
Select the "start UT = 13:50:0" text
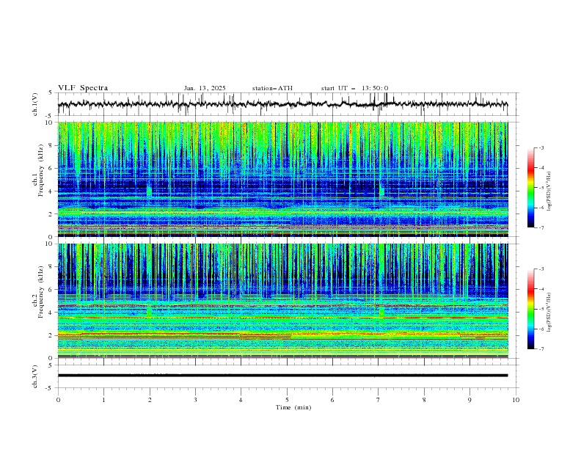tap(354, 88)
